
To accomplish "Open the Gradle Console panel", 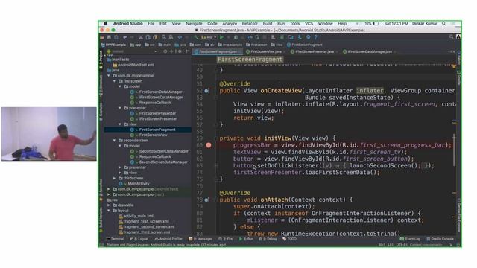I will pos(440,239).
